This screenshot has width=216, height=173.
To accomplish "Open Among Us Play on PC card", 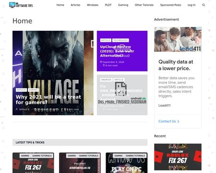I will [127, 163].
